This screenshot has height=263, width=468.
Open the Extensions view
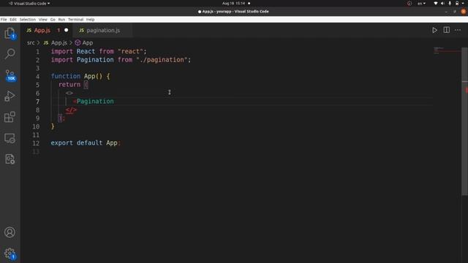tap(10, 117)
